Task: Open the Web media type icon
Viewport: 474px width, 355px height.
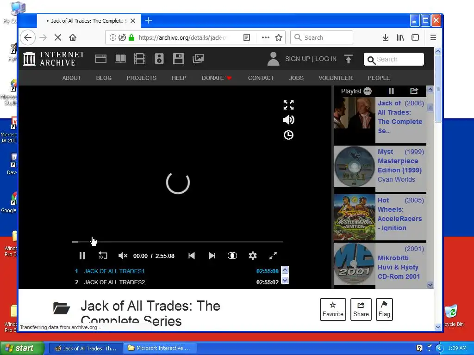Action: pos(100,59)
